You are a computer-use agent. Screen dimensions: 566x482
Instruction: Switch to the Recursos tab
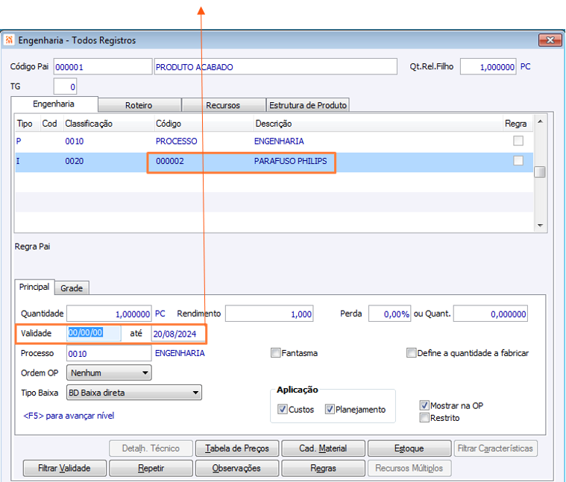[x=223, y=105]
